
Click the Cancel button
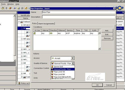pyautogui.click(x=109, y=85)
